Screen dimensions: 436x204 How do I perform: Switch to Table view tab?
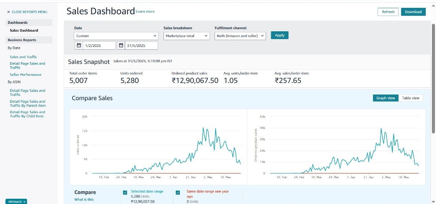[x=410, y=98]
